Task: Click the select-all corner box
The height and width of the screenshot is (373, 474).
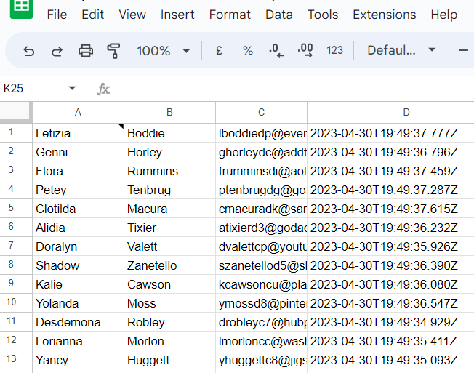Action: pos(16,112)
